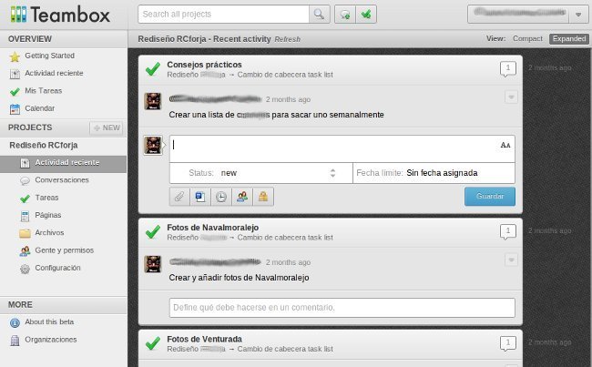Click the paperclip attach file icon

tap(179, 197)
